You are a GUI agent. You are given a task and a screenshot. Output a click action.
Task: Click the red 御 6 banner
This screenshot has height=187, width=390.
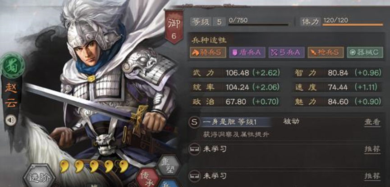[174, 27]
